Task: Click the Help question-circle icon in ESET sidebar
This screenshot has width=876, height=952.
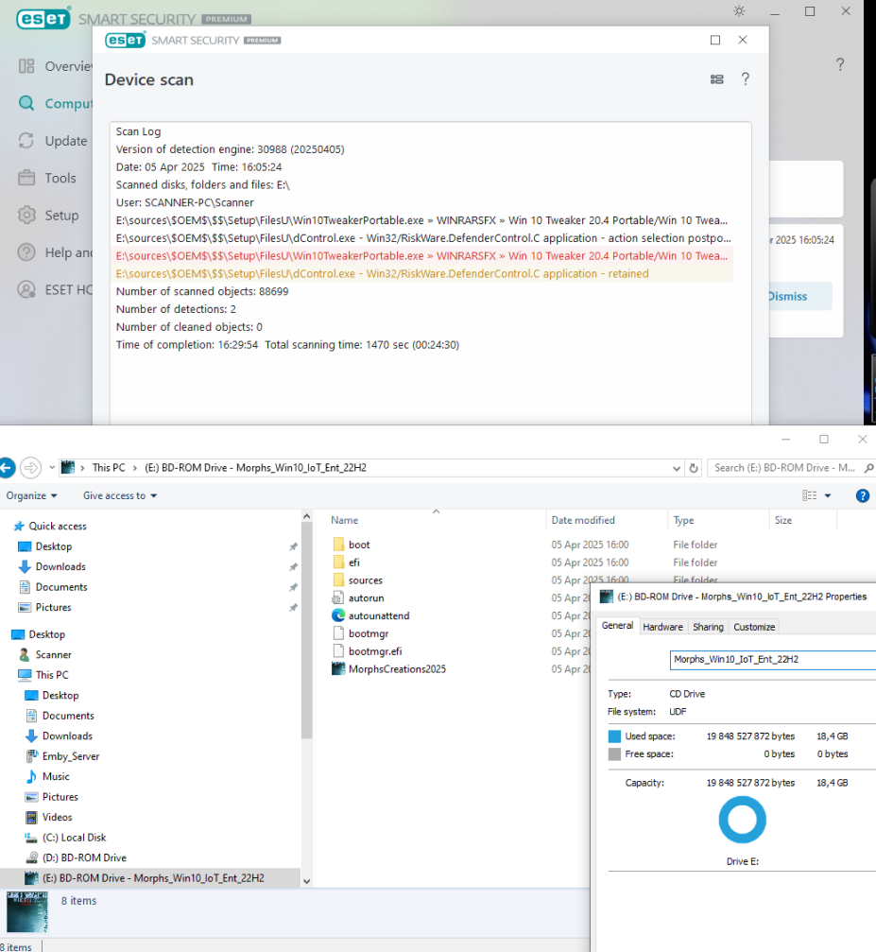Action: tap(26, 252)
